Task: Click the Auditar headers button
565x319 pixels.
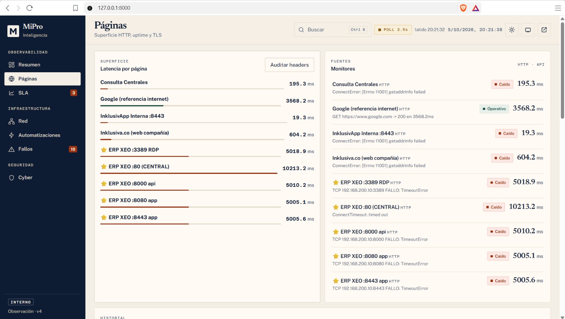Action: click(290, 65)
